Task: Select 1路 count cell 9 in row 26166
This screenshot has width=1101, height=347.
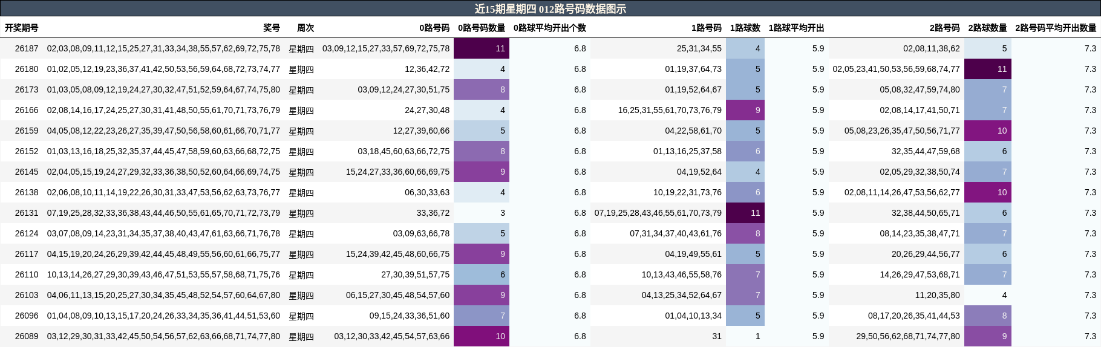Action: [745, 110]
